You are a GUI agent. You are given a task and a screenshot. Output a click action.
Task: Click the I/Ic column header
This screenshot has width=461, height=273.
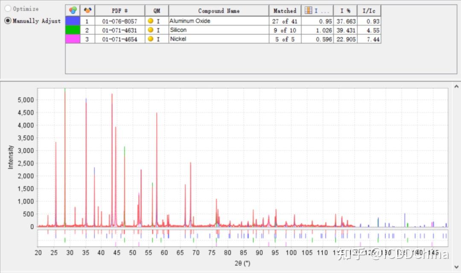(369, 11)
